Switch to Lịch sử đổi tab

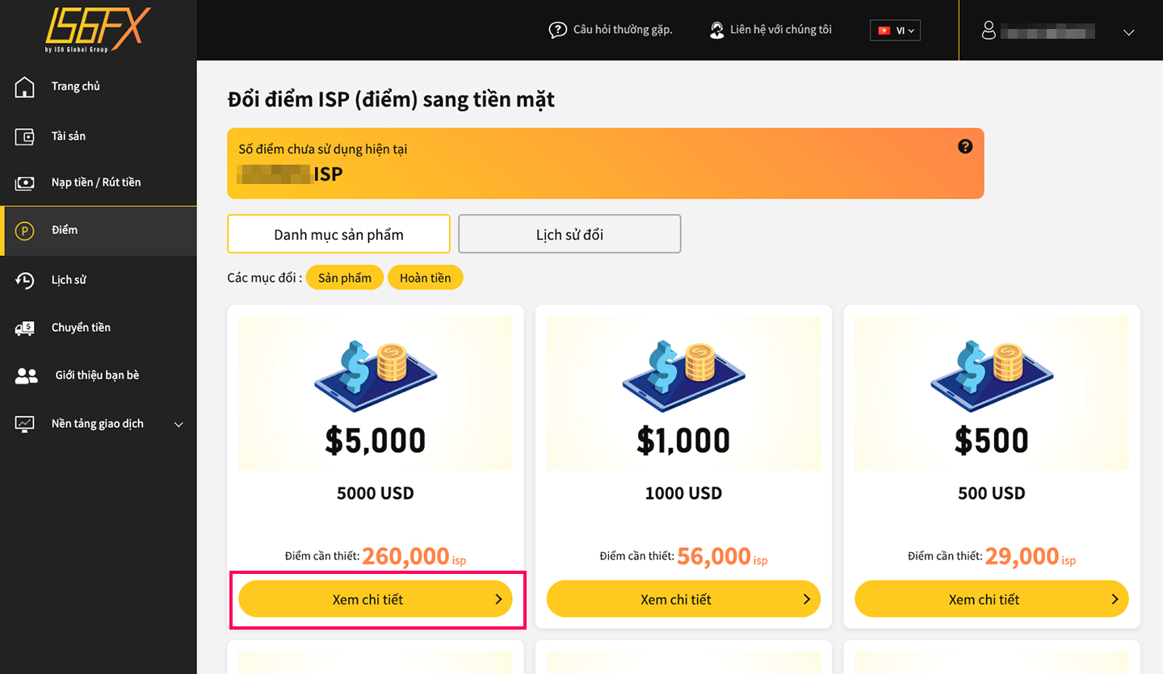point(569,234)
